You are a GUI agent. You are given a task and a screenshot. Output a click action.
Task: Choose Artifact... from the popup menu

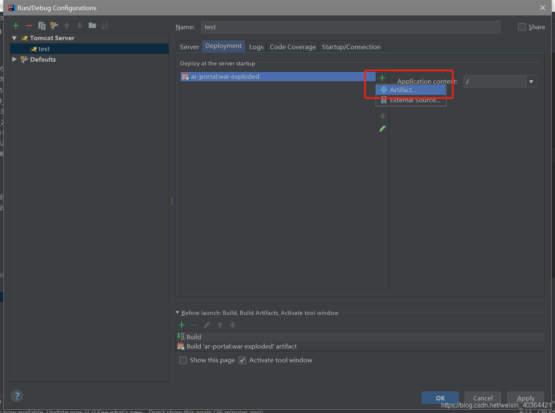411,90
